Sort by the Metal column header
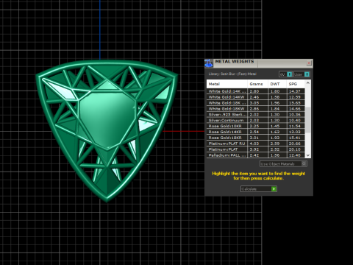This screenshot has width=353, height=265. pyautogui.click(x=227, y=84)
